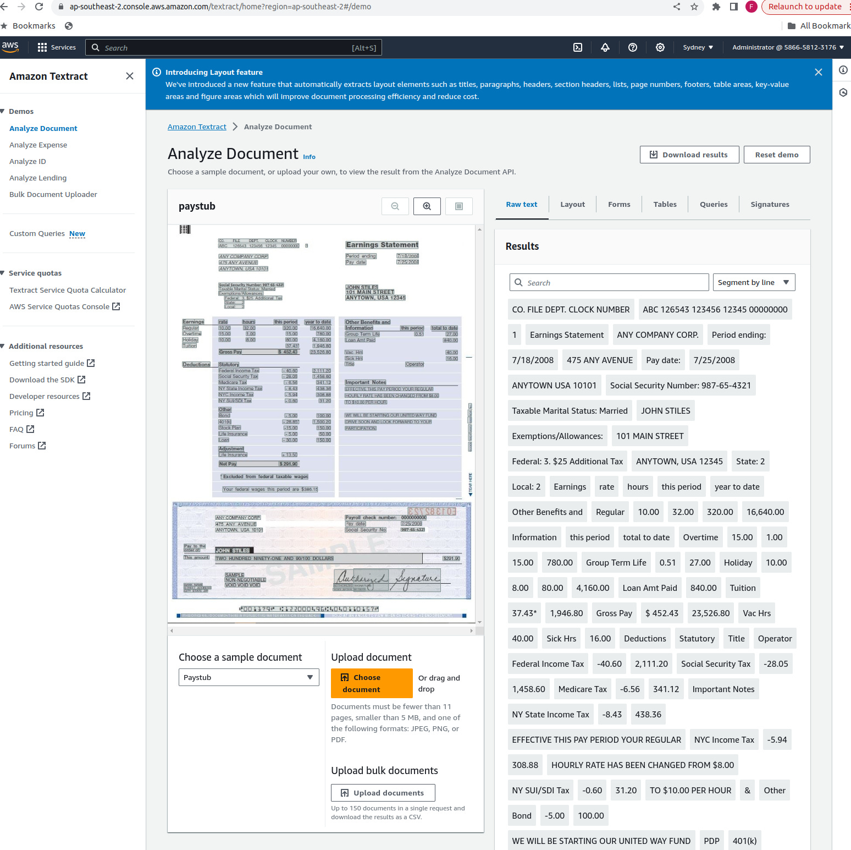Open the notifications bell icon
This screenshot has width=851, height=850.
click(x=605, y=47)
